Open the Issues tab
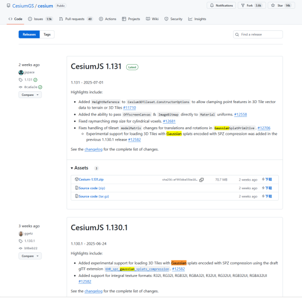The height and width of the screenshot is (298, 302). click(41, 19)
